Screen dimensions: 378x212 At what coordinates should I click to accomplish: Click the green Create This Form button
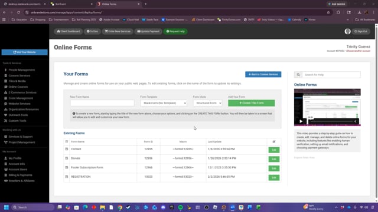pyautogui.click(x=251, y=103)
